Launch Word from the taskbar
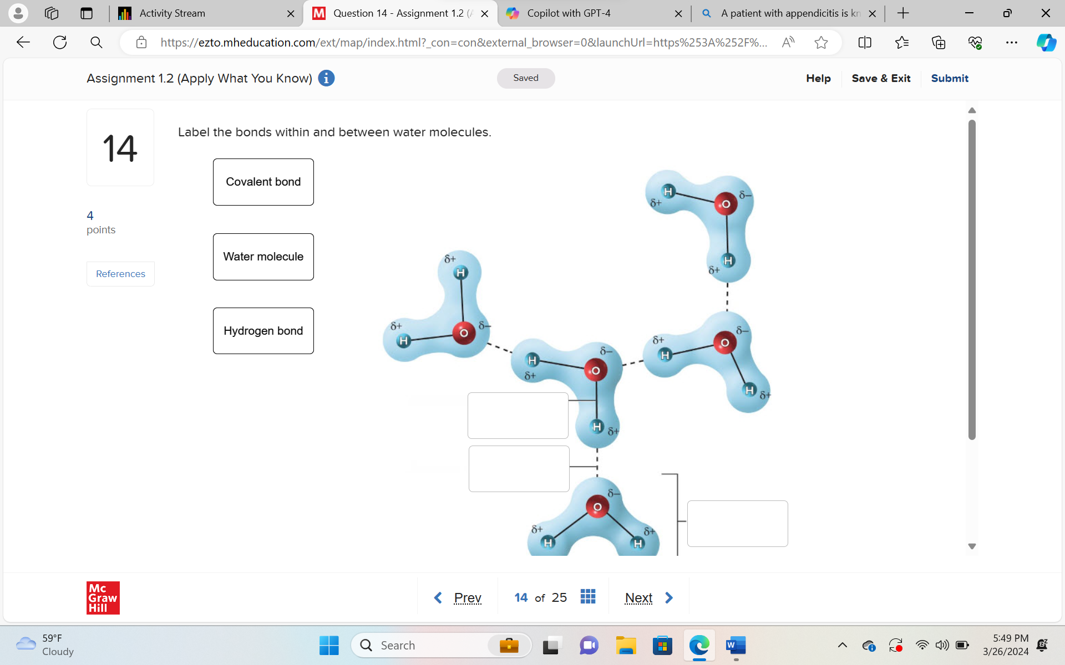This screenshot has height=665, width=1065. click(736, 645)
